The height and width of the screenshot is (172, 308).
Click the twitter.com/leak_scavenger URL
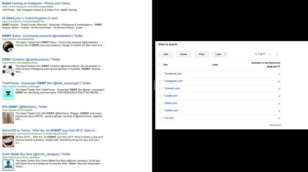tap(21, 86)
